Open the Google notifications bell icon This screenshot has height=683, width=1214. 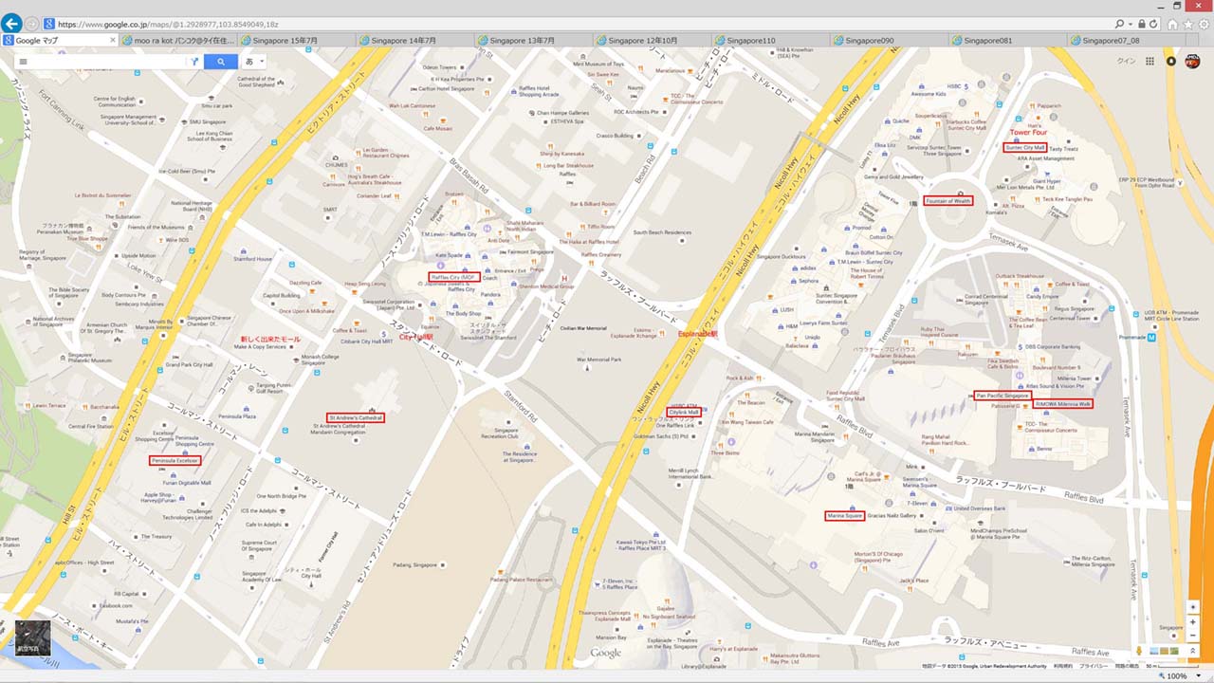click(1171, 61)
